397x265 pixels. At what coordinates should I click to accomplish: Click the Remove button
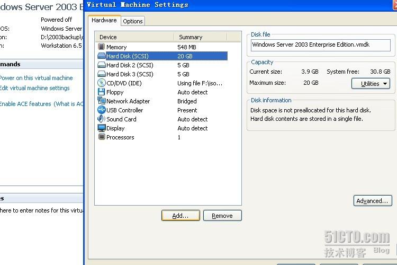click(x=222, y=216)
